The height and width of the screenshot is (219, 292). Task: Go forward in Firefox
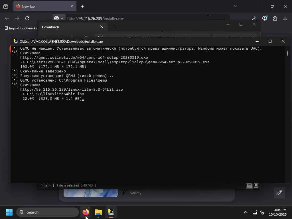tap(17, 18)
